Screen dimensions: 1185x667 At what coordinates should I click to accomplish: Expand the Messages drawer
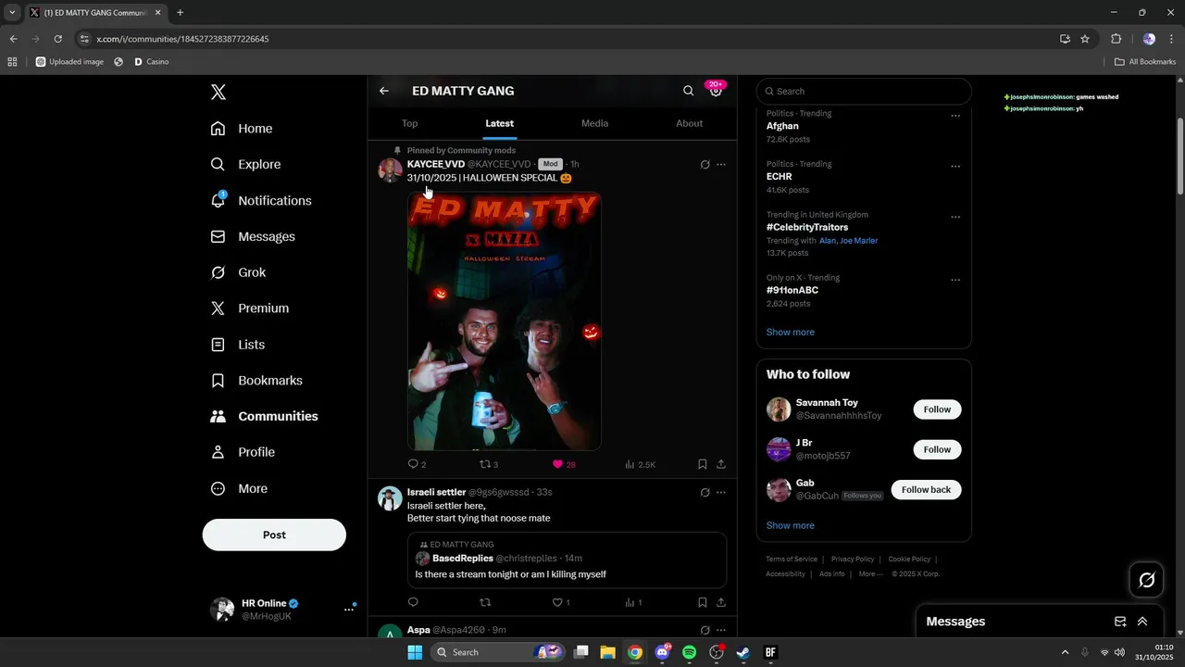point(1142,622)
